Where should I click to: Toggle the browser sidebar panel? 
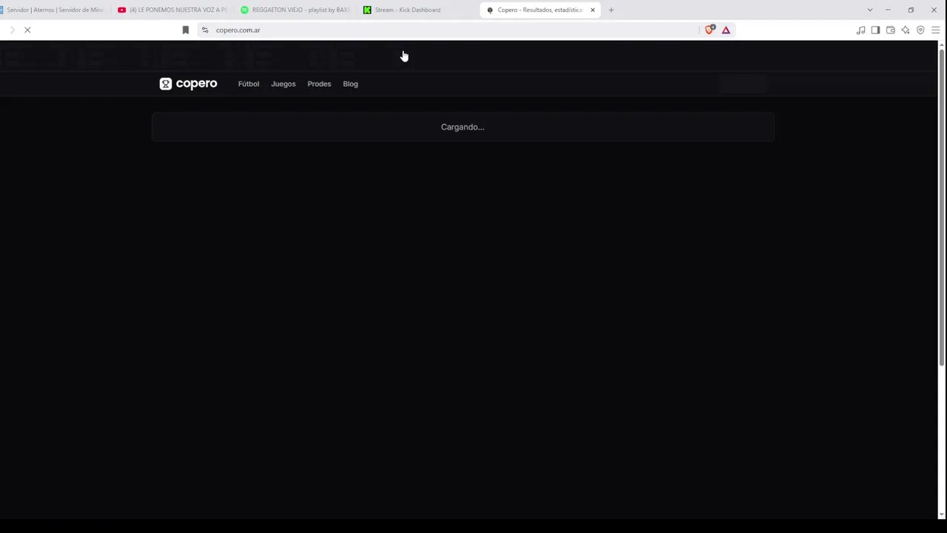875,30
